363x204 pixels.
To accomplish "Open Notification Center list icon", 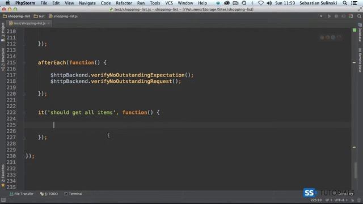I will [354, 3].
